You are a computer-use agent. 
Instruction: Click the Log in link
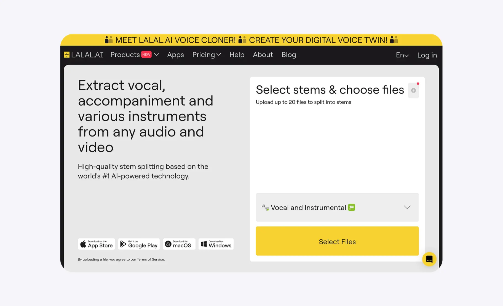point(427,55)
